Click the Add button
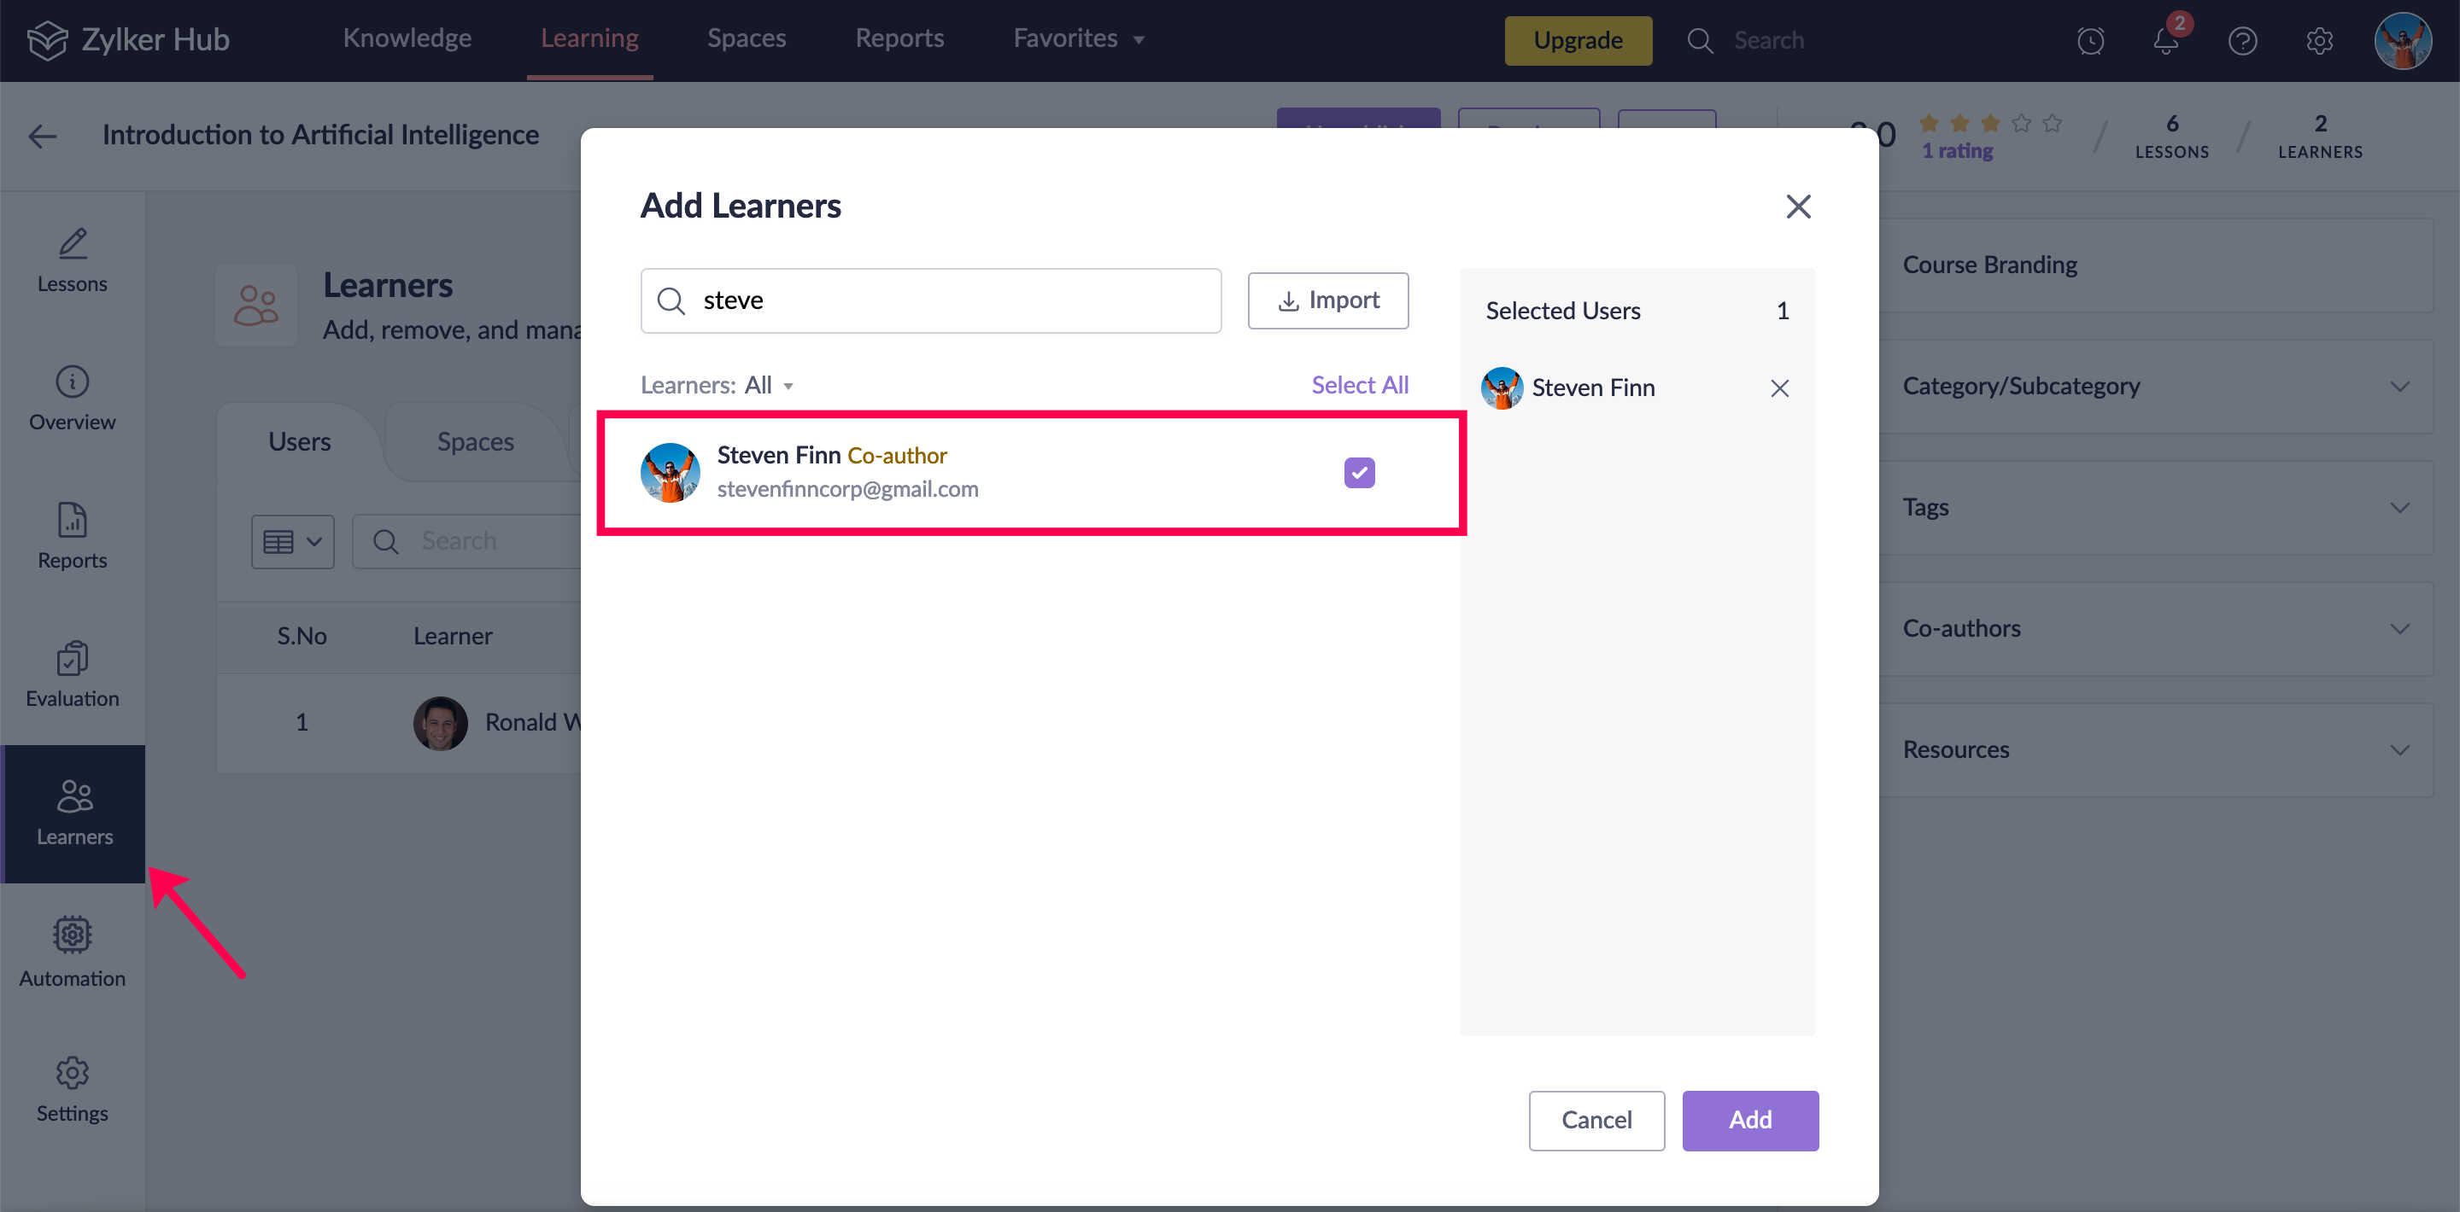2460x1212 pixels. [1749, 1121]
